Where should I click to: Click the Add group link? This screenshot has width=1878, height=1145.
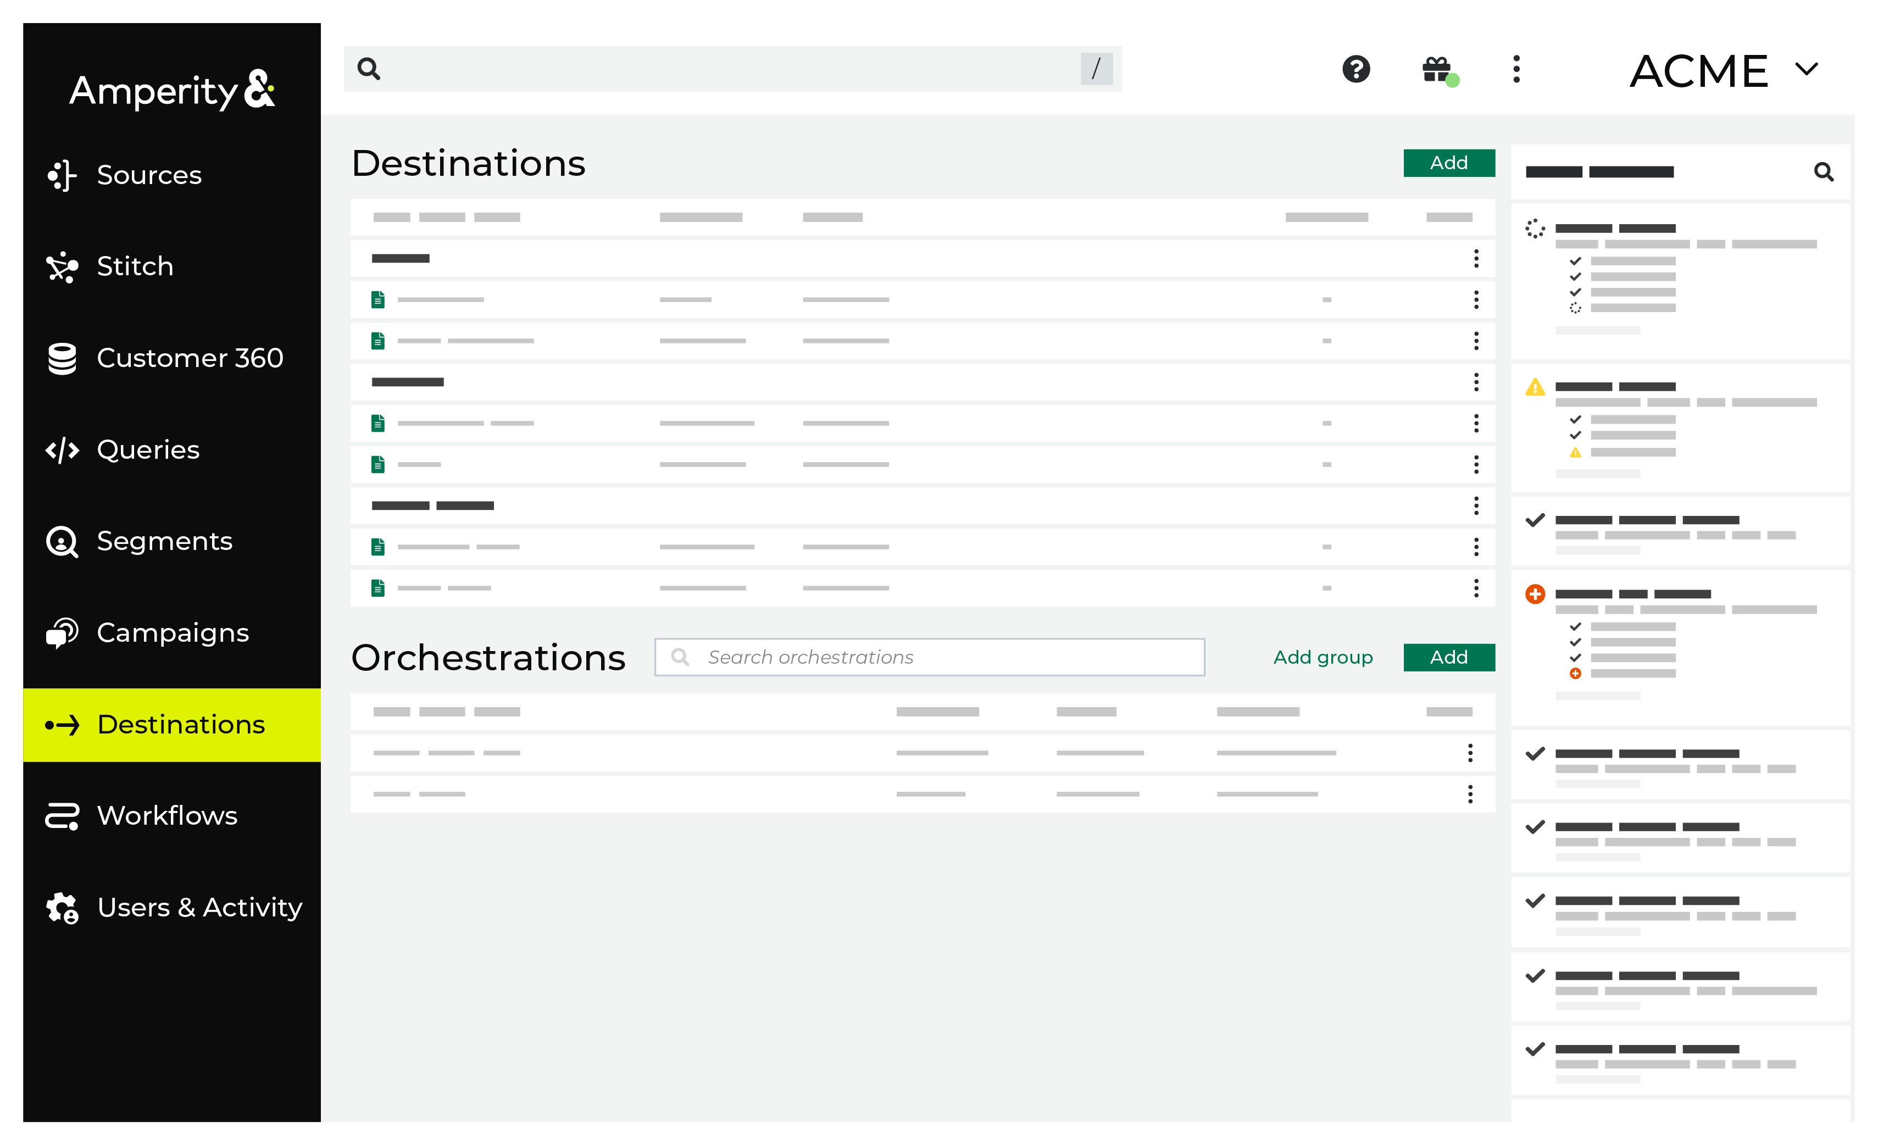[1323, 657]
